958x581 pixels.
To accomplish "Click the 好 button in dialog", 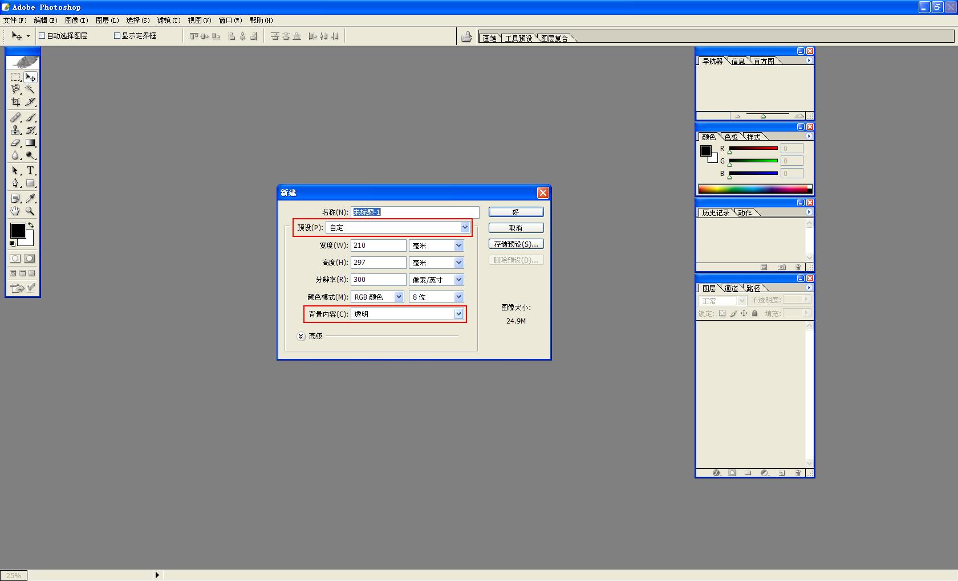I will point(515,212).
